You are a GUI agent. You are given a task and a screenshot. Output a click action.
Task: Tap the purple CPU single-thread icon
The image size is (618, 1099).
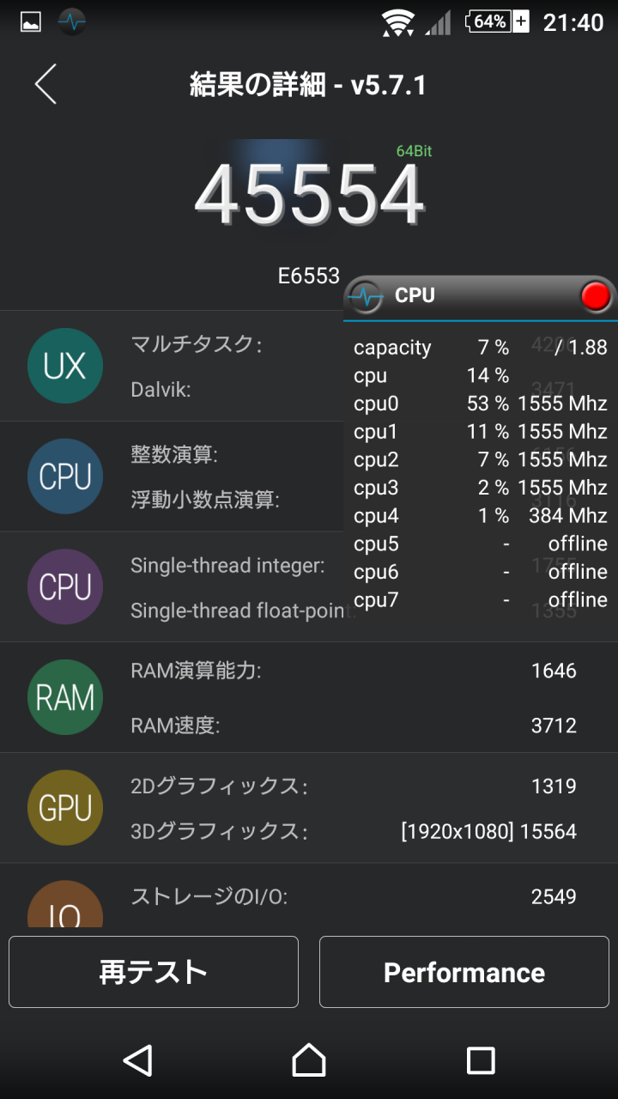point(65,587)
